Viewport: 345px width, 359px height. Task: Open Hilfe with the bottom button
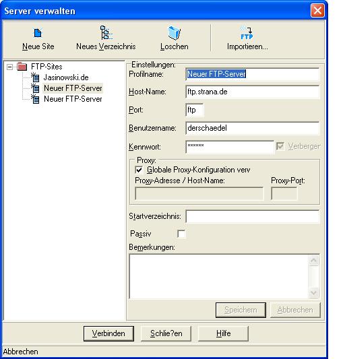coord(223,333)
